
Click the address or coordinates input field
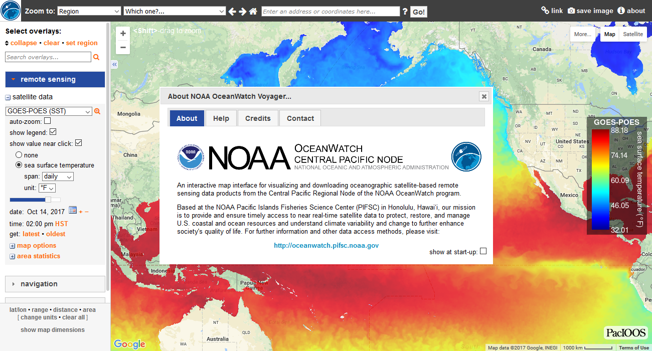coord(331,11)
